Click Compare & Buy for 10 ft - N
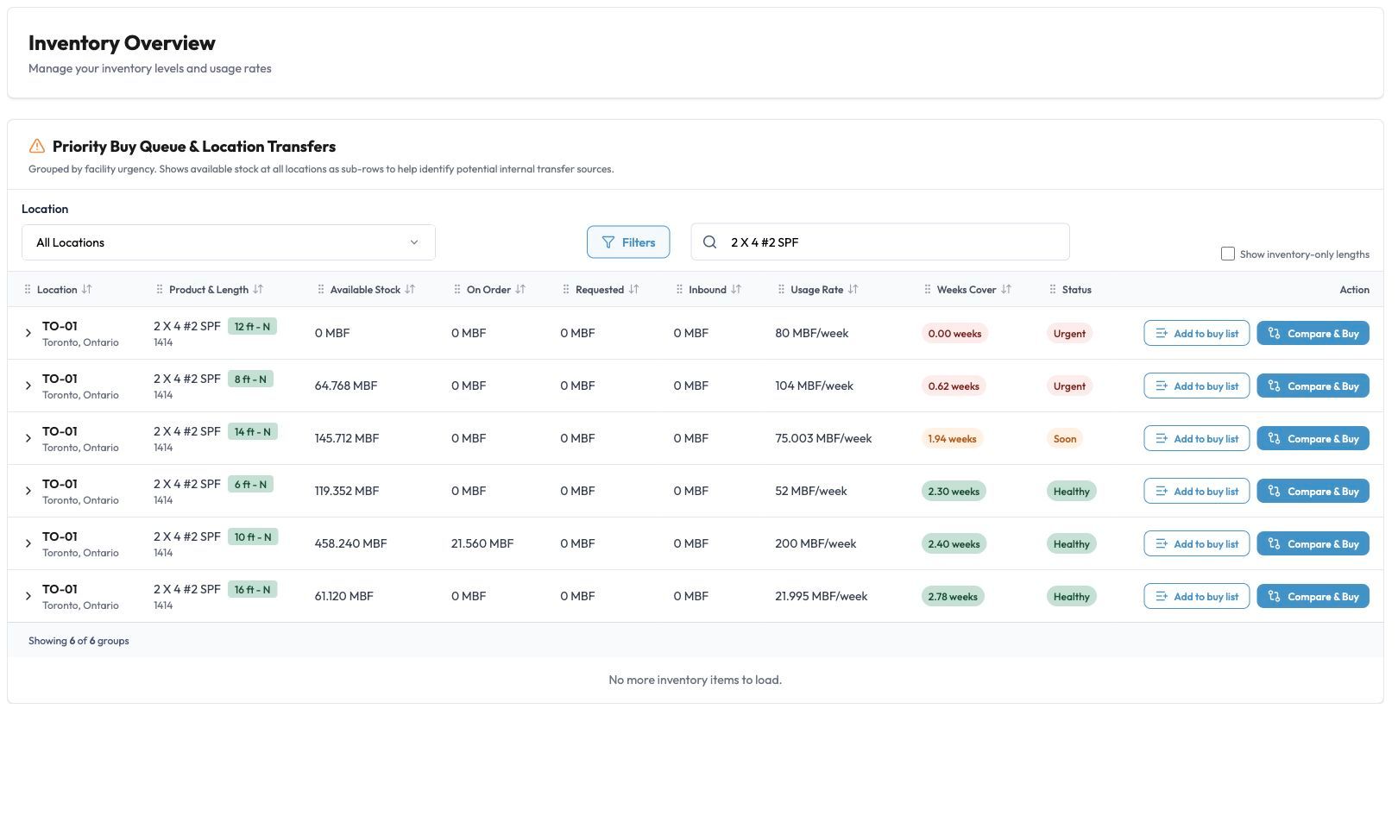1398x828 pixels. [1313, 543]
